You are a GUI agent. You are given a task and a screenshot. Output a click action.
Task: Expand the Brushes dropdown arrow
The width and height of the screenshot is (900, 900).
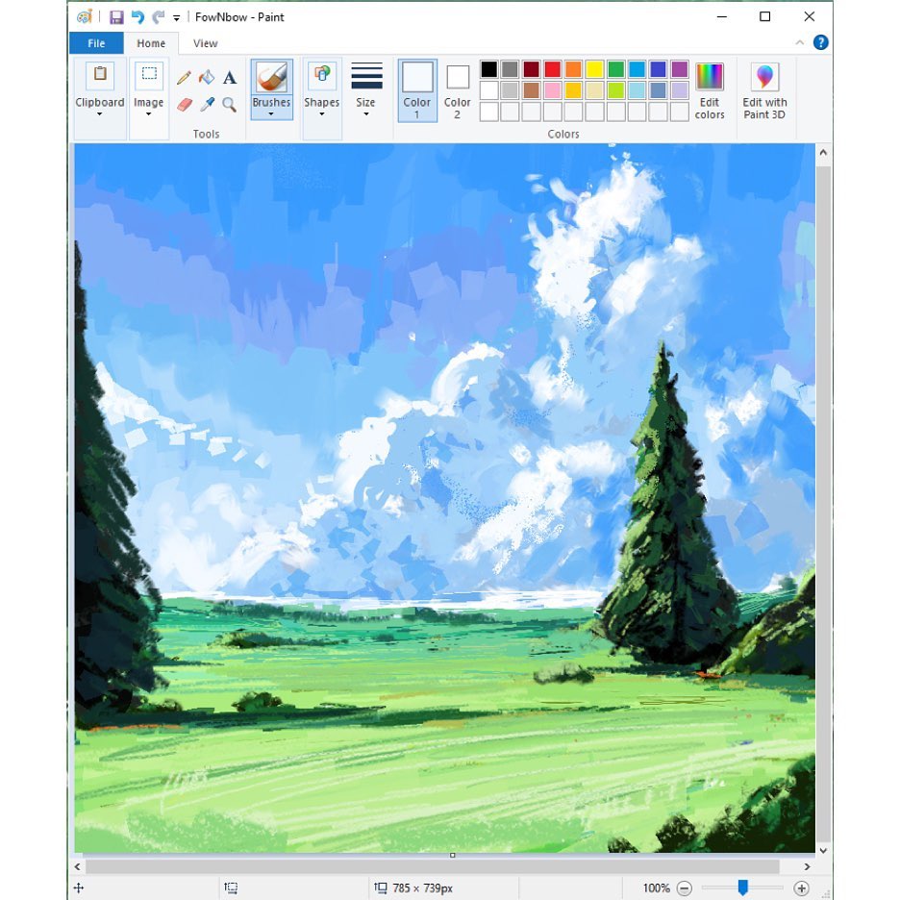pos(271,114)
